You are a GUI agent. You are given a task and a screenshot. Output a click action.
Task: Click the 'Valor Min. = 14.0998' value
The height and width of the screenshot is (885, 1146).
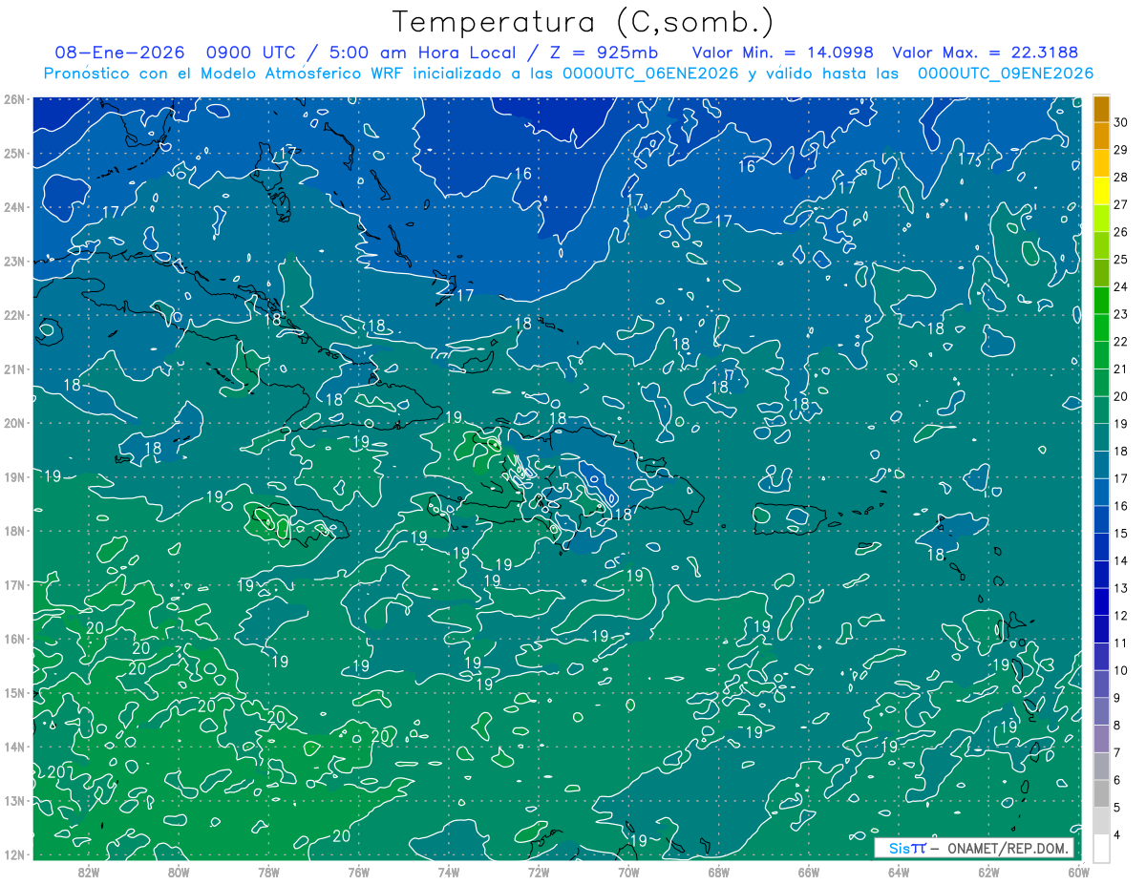coord(782,53)
